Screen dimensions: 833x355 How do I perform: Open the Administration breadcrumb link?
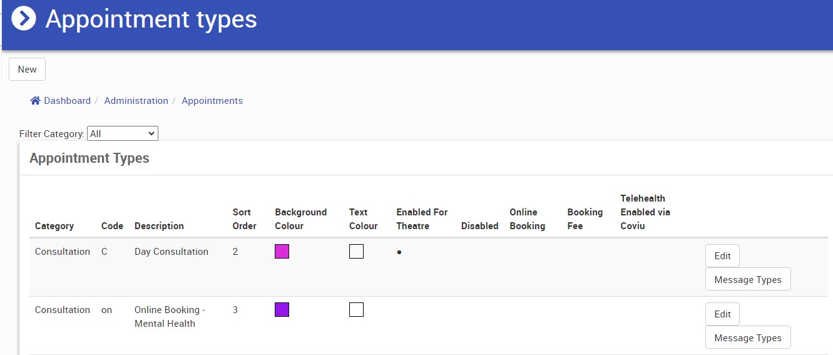coord(136,101)
